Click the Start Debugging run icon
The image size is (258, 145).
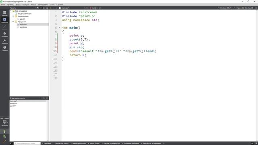tap(4, 136)
